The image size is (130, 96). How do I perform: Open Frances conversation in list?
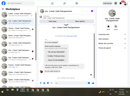tap(17, 66)
